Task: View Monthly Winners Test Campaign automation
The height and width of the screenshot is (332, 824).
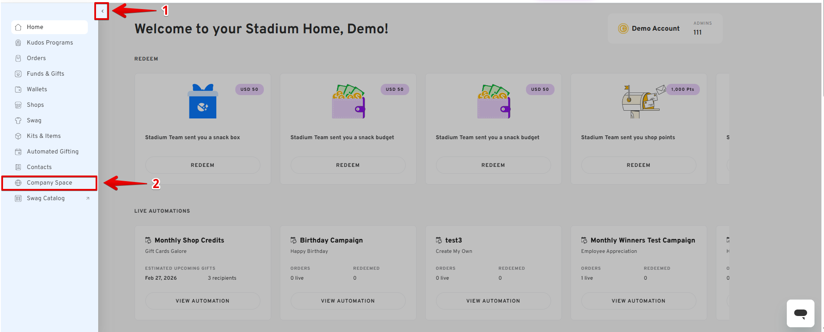Action: [x=638, y=301]
